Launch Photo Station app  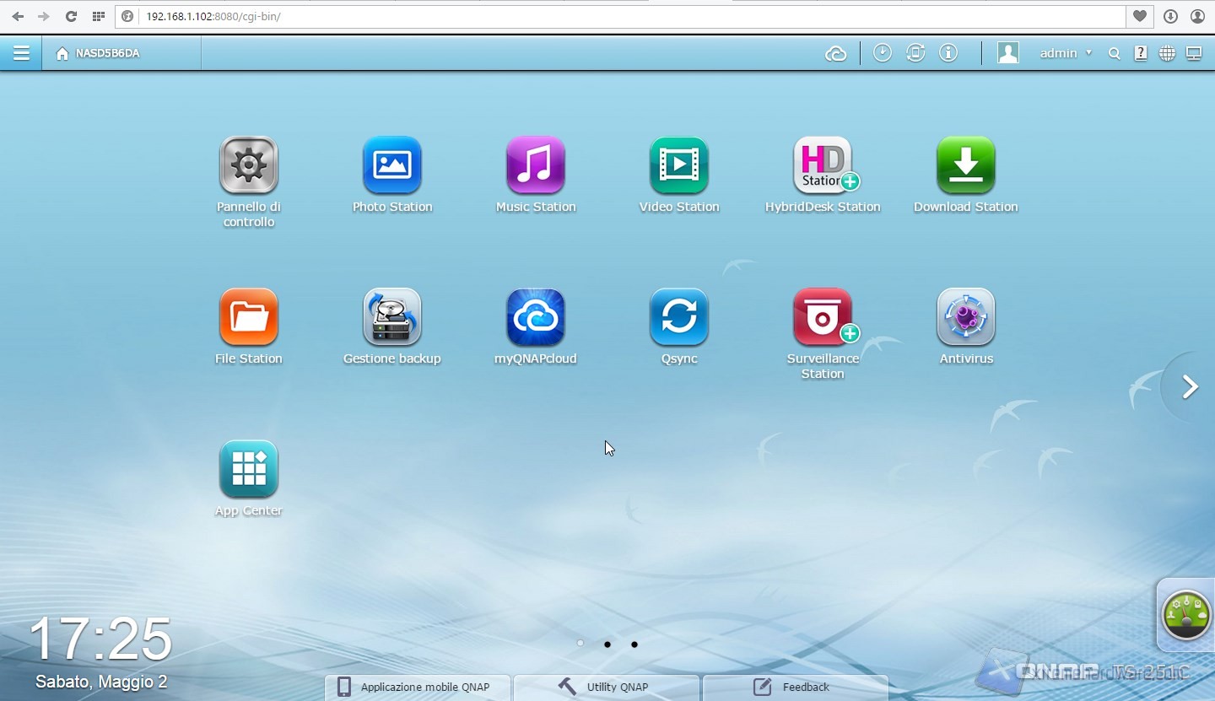pos(392,166)
